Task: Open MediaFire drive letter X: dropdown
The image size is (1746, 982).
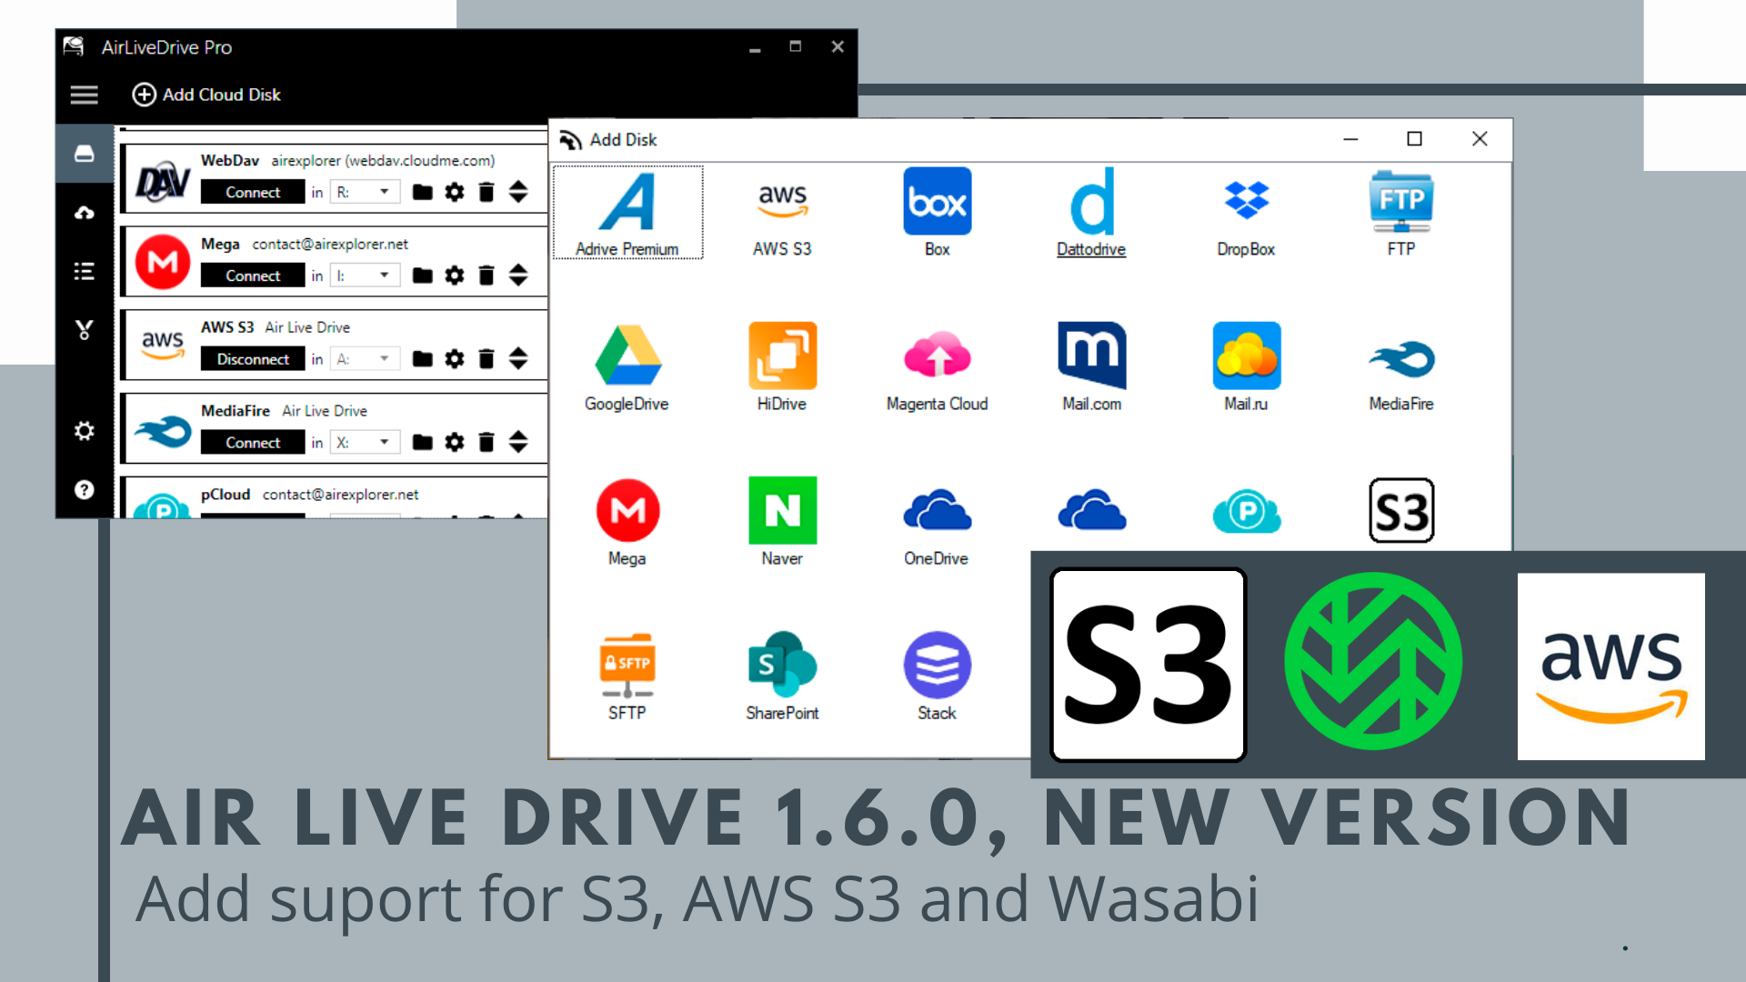Action: (x=365, y=443)
